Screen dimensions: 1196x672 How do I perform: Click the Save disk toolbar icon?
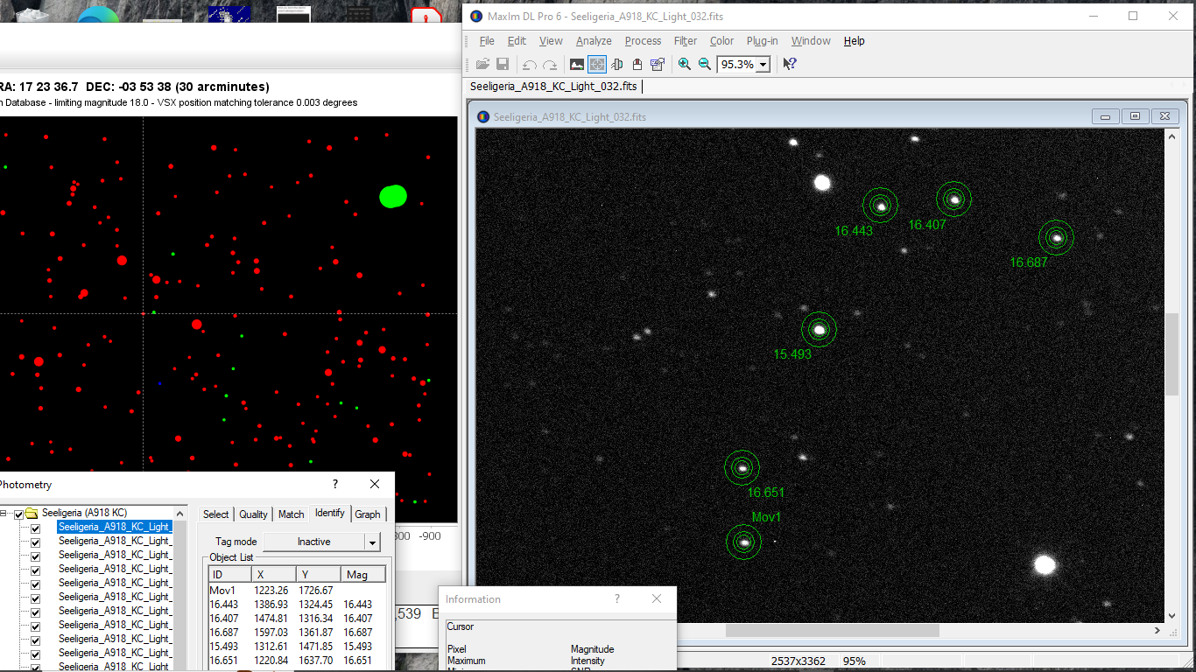click(x=503, y=64)
